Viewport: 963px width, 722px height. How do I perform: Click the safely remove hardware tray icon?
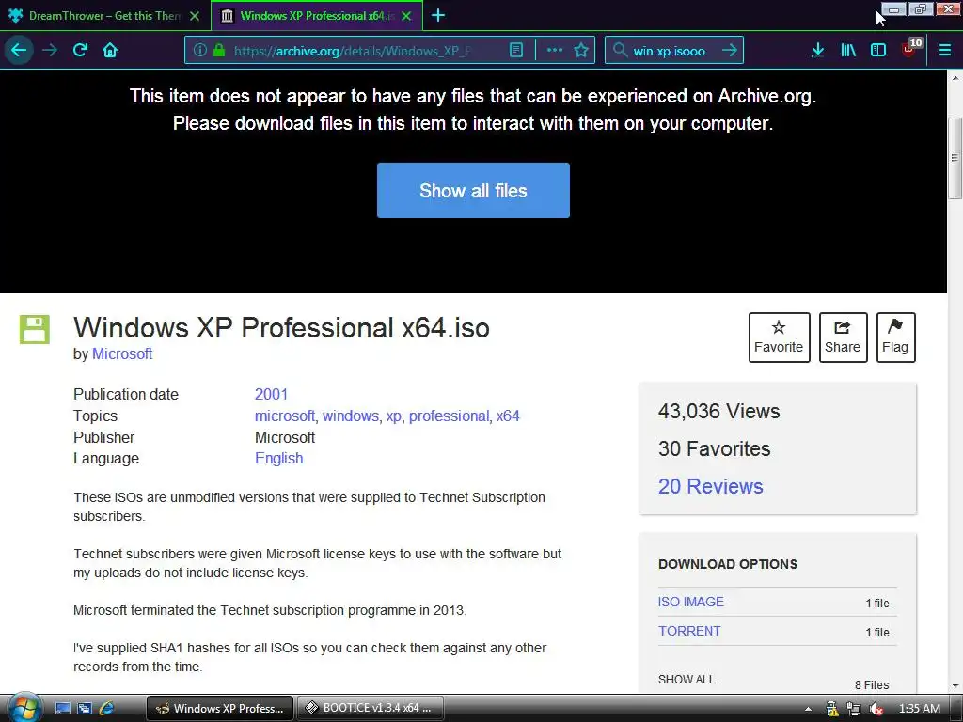coord(832,709)
